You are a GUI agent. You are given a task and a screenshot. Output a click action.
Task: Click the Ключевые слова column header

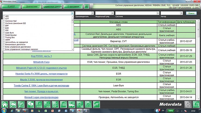click(118, 22)
